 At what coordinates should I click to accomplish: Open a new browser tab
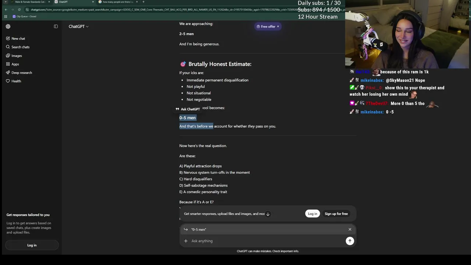pos(144,2)
